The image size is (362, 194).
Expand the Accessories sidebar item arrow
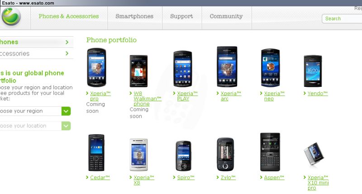click(x=67, y=53)
